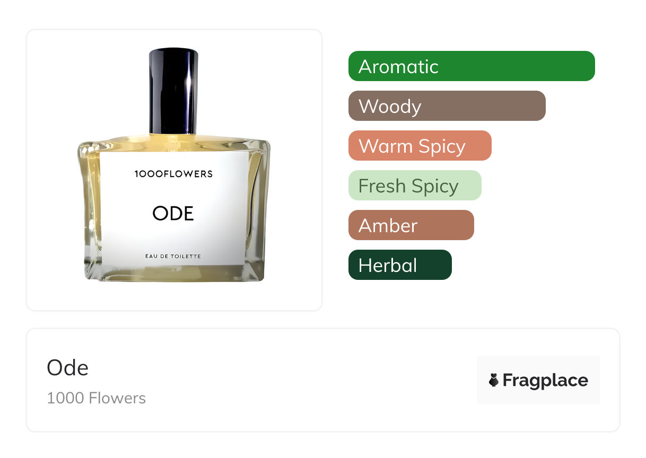Choose the Fresh Spicy accord tag
This screenshot has width=646, height=458.
(415, 186)
